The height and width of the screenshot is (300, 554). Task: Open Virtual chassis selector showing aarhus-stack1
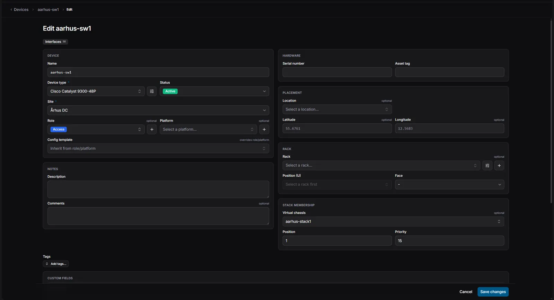pos(393,221)
